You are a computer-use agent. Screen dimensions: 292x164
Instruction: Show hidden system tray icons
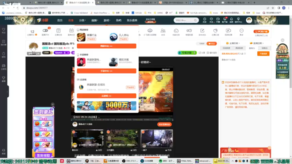(233, 161)
